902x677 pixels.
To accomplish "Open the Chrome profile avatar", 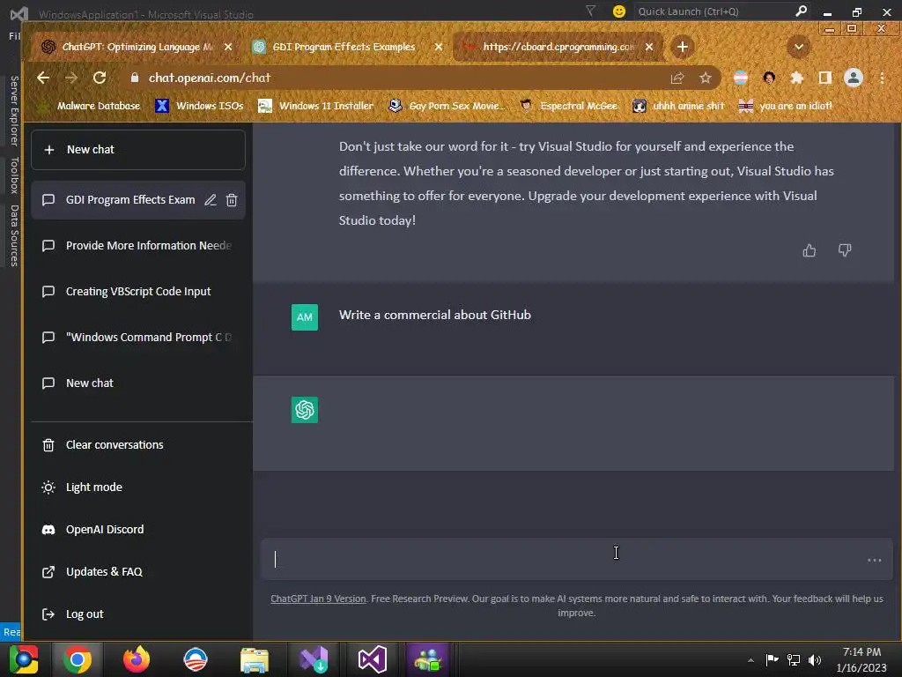I will click(853, 78).
